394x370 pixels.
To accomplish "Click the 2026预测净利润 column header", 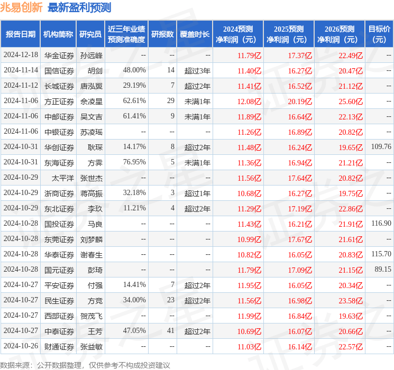I will click(x=340, y=34).
